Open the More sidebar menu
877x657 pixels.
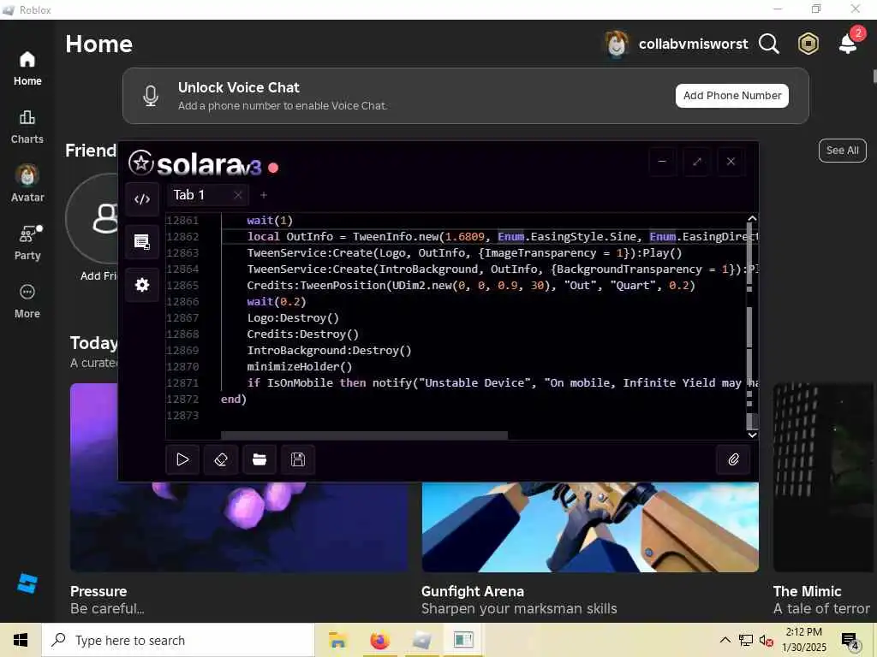[27, 301]
